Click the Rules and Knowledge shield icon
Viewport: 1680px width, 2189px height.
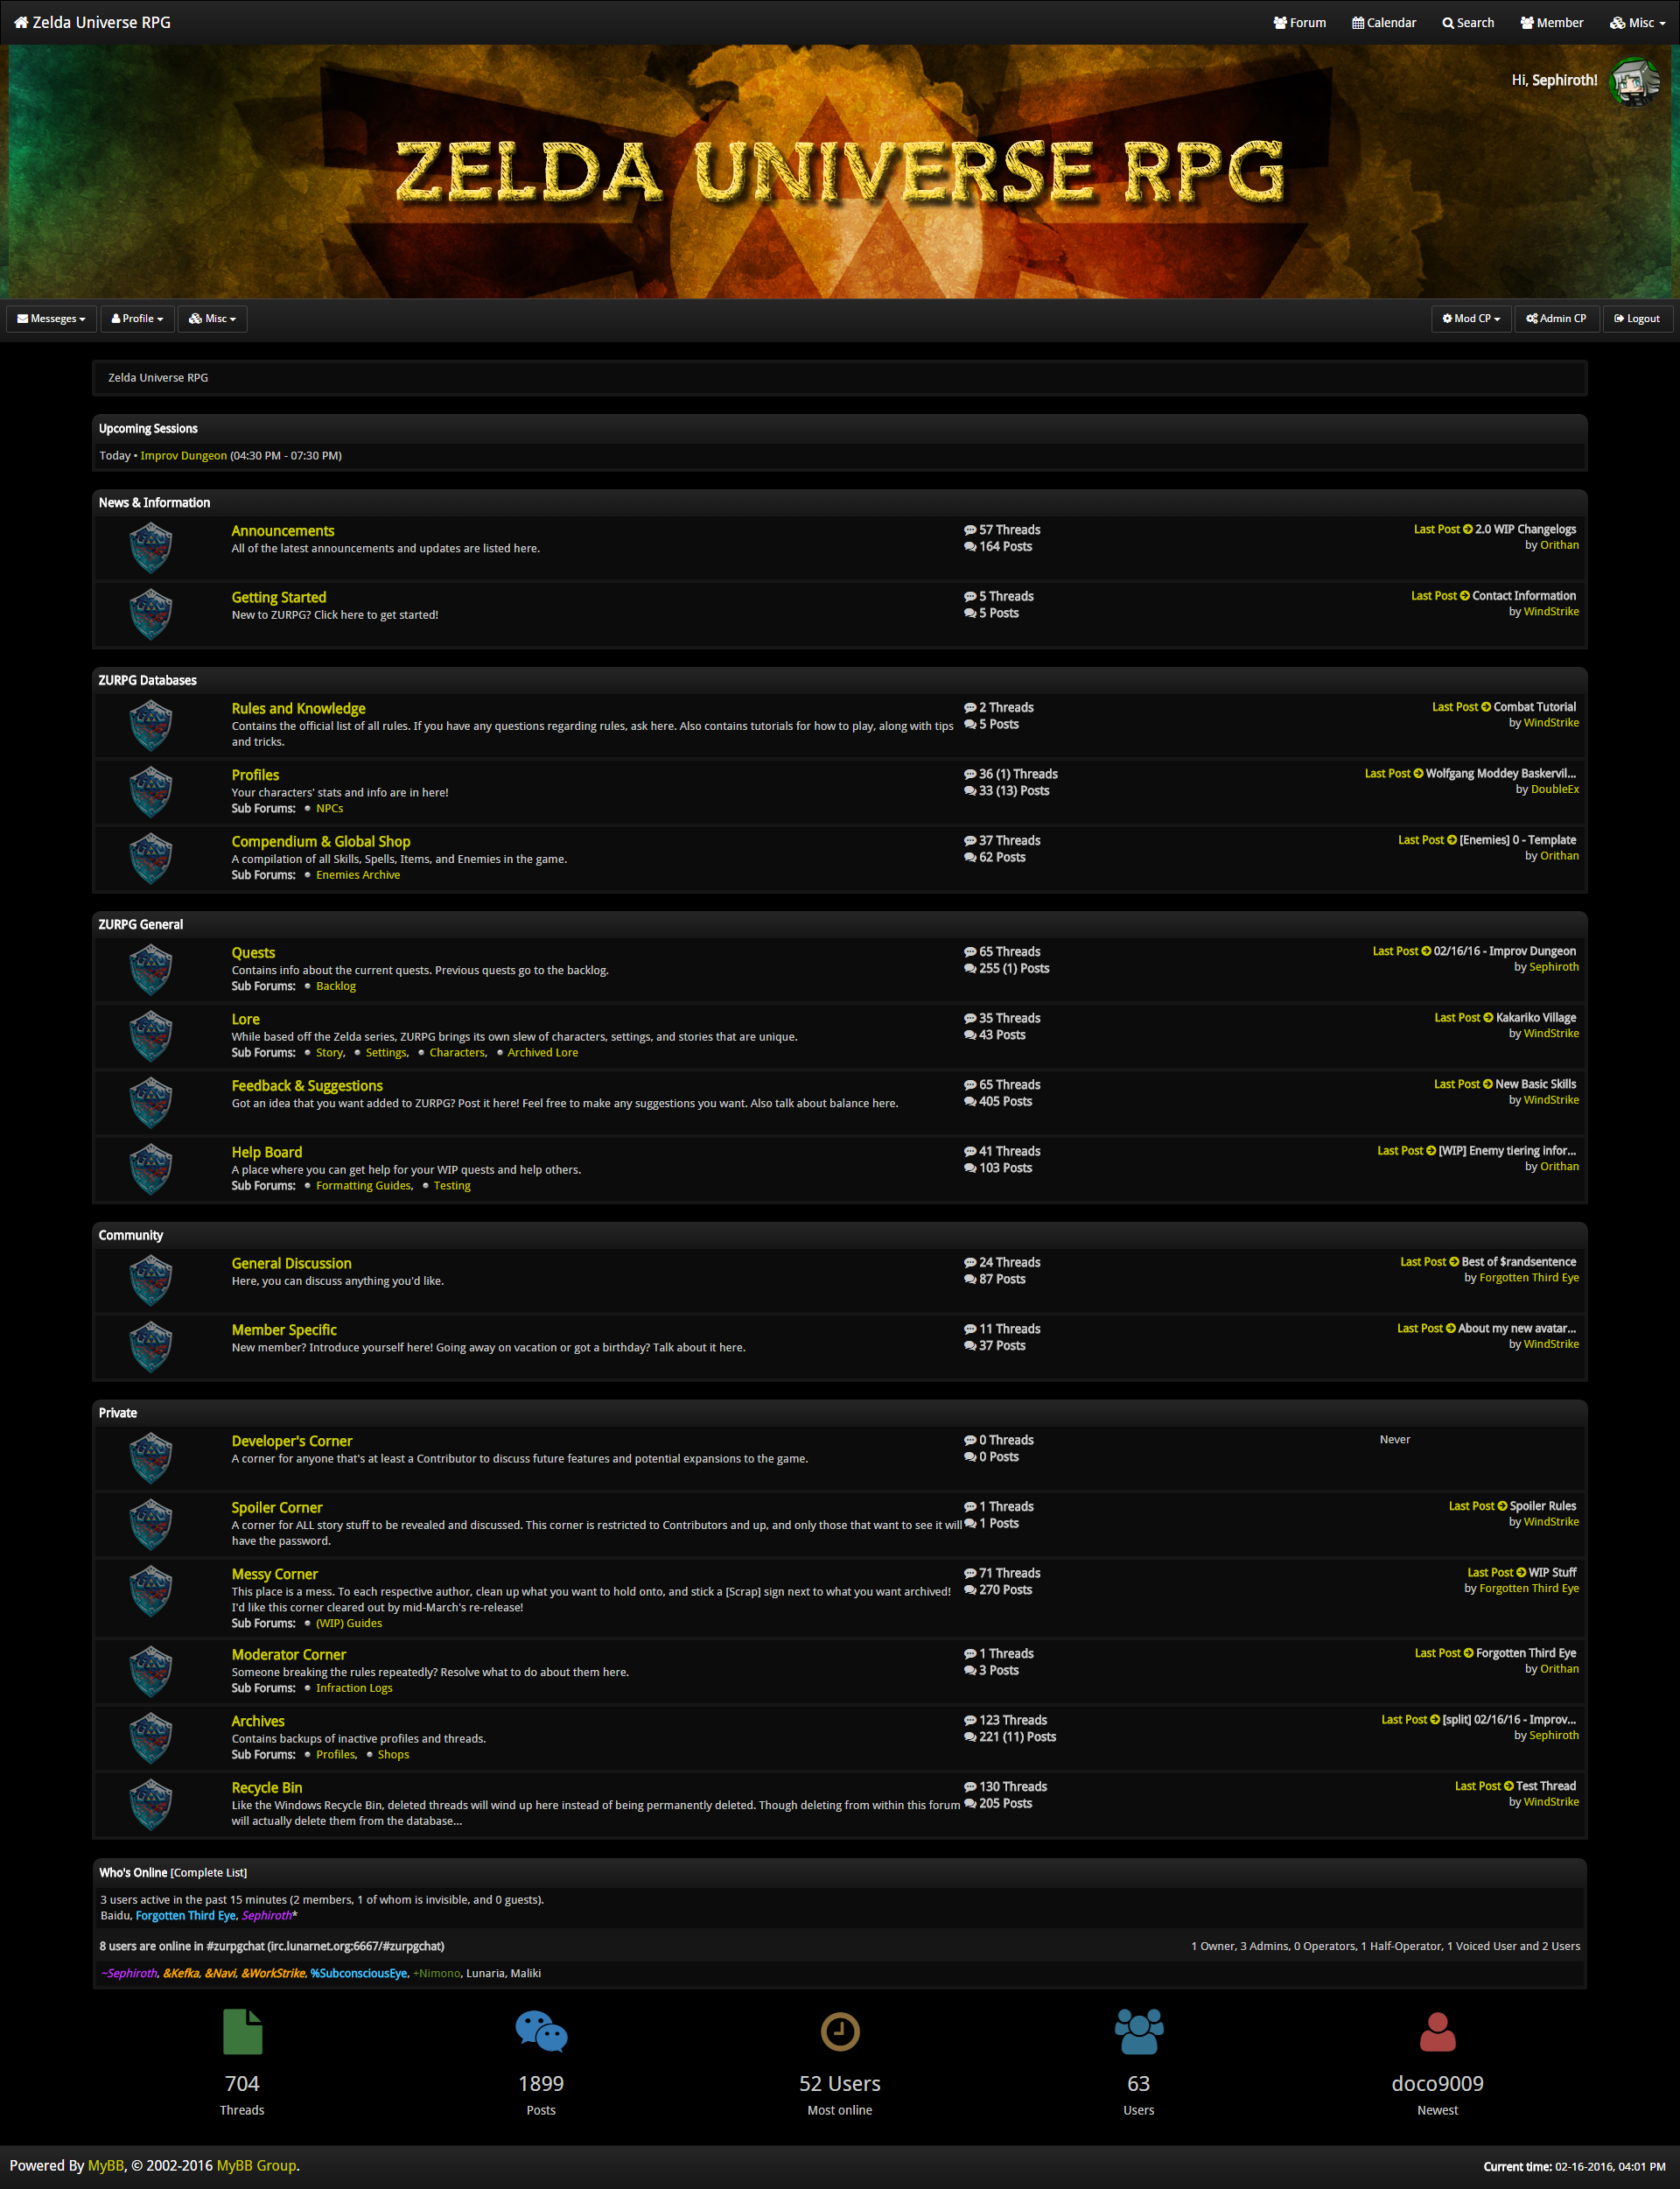[x=151, y=725]
